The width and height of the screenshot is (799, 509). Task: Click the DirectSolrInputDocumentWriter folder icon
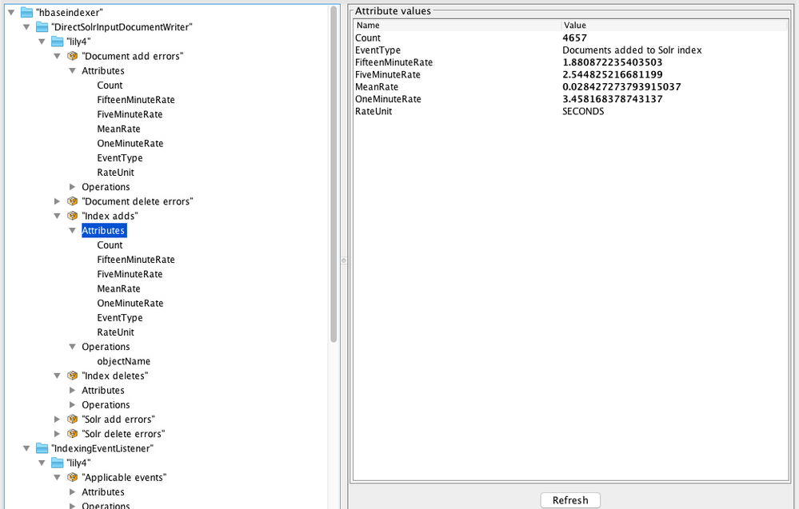coord(42,27)
